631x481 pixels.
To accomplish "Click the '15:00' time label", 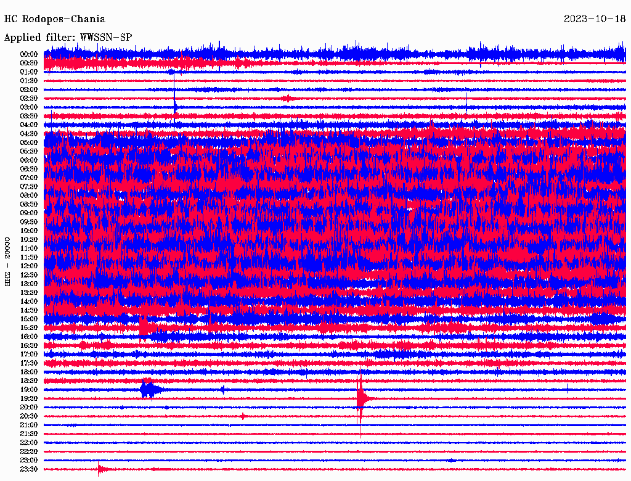I will (29, 319).
